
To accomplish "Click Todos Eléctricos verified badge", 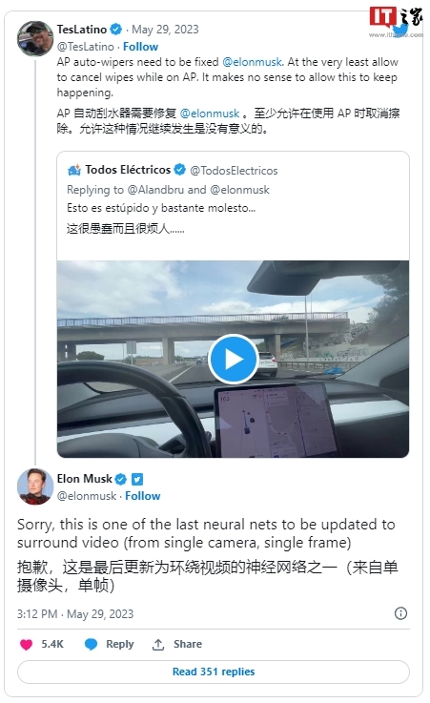I will coord(179,170).
